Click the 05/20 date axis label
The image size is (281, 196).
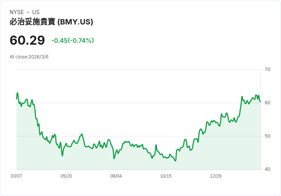(x=66, y=176)
